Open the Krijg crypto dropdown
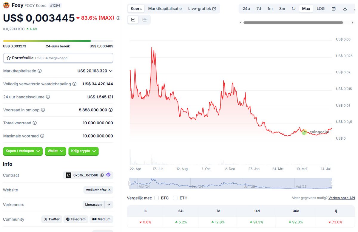 coord(84,151)
